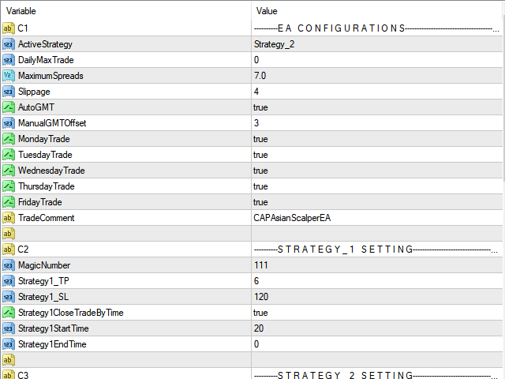The width and height of the screenshot is (505, 379).
Task: Open the ActiveStrategy Strategy_2 value dropdown
Action: point(377,44)
